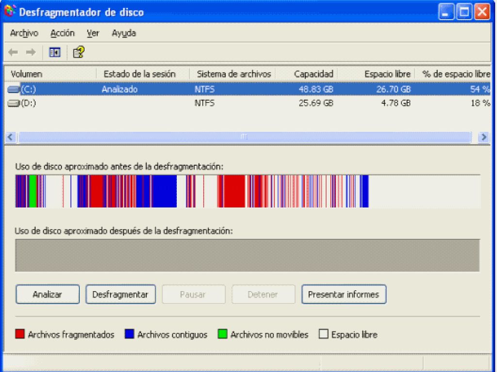Click the 54 % free space cell
Screen dimensions: 497x372
click(x=480, y=90)
